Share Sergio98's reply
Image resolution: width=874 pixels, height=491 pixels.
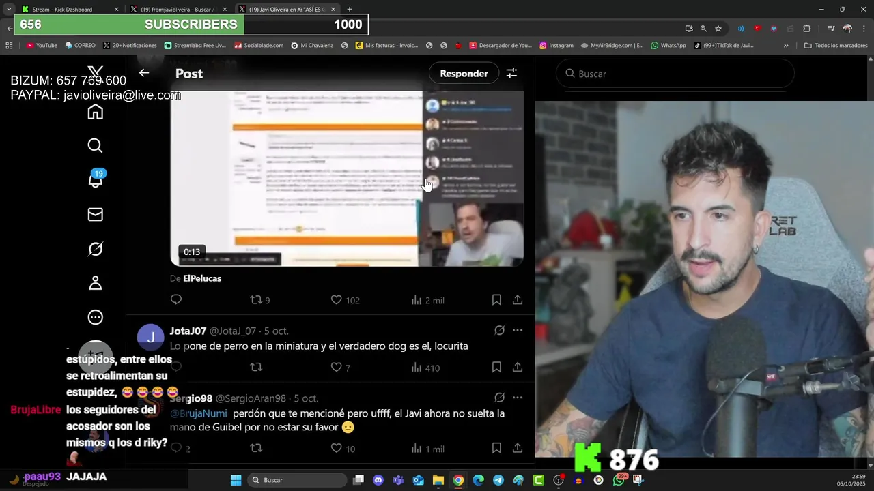[518, 448]
